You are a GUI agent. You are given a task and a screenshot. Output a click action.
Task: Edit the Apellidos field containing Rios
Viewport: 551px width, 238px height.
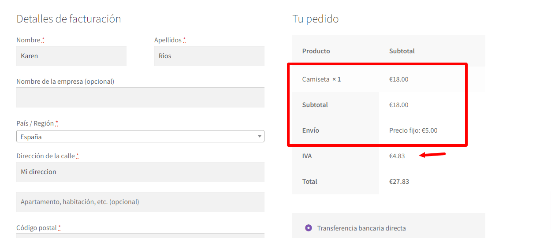(x=209, y=56)
